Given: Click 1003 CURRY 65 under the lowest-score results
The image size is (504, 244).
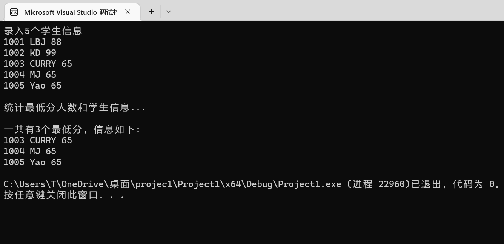Looking at the screenshot, I should coord(38,140).
